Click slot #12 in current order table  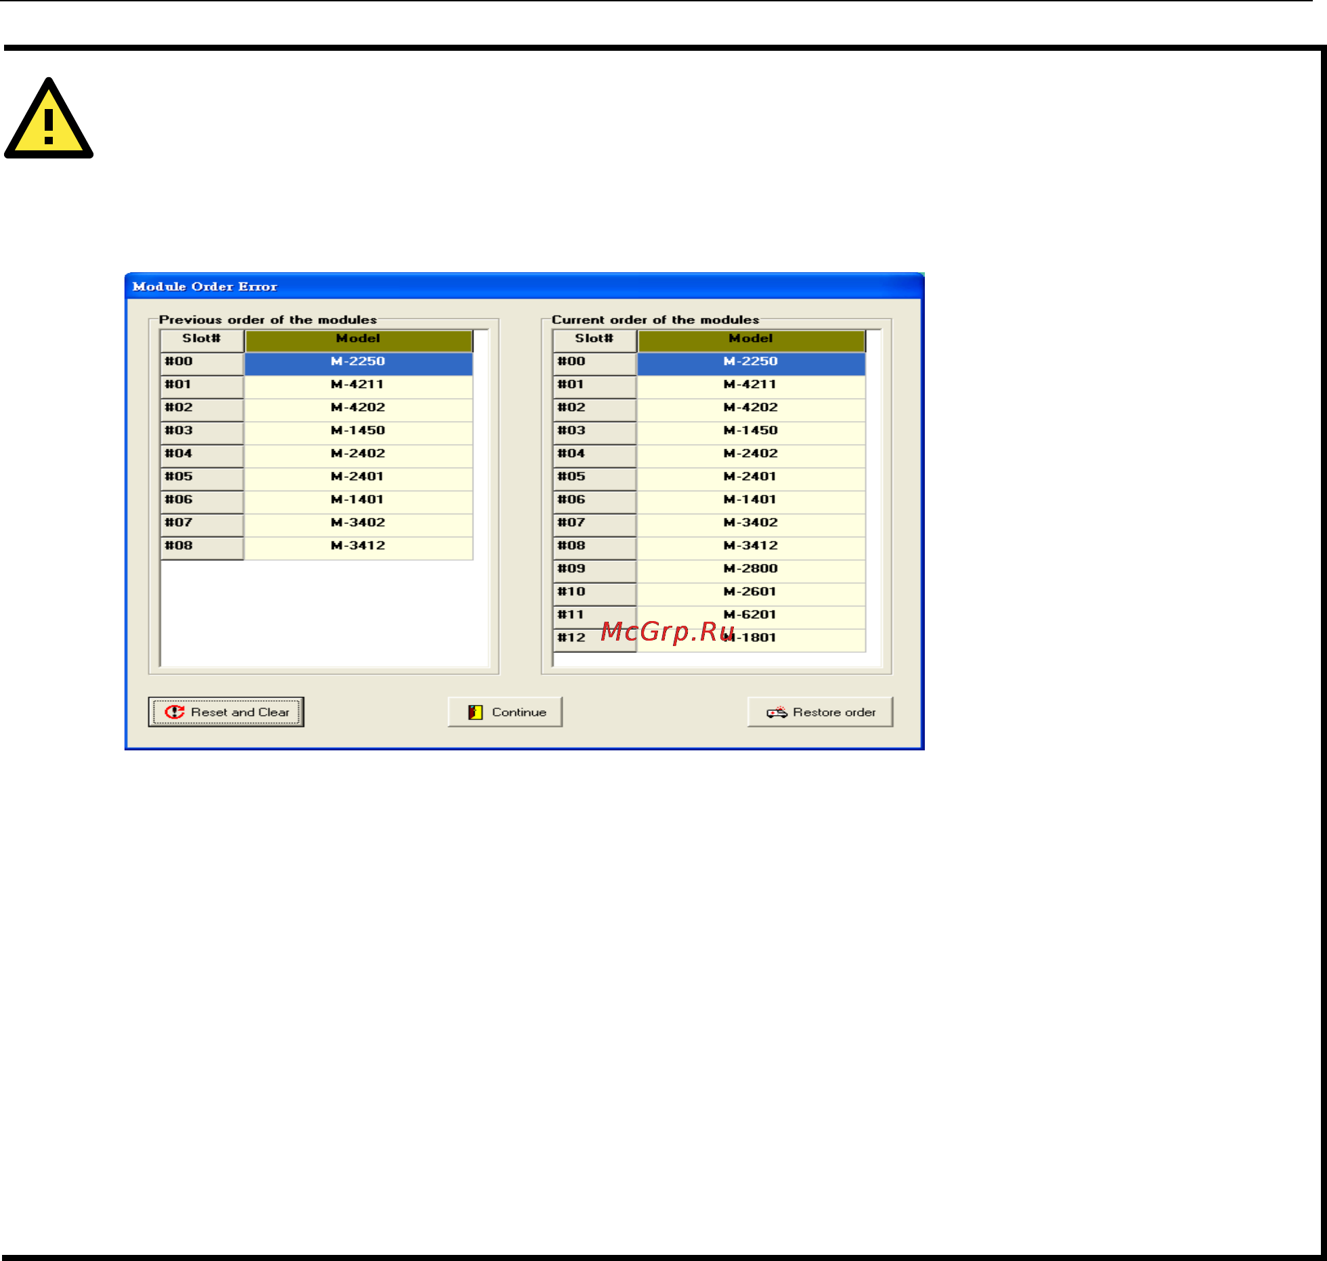(594, 640)
